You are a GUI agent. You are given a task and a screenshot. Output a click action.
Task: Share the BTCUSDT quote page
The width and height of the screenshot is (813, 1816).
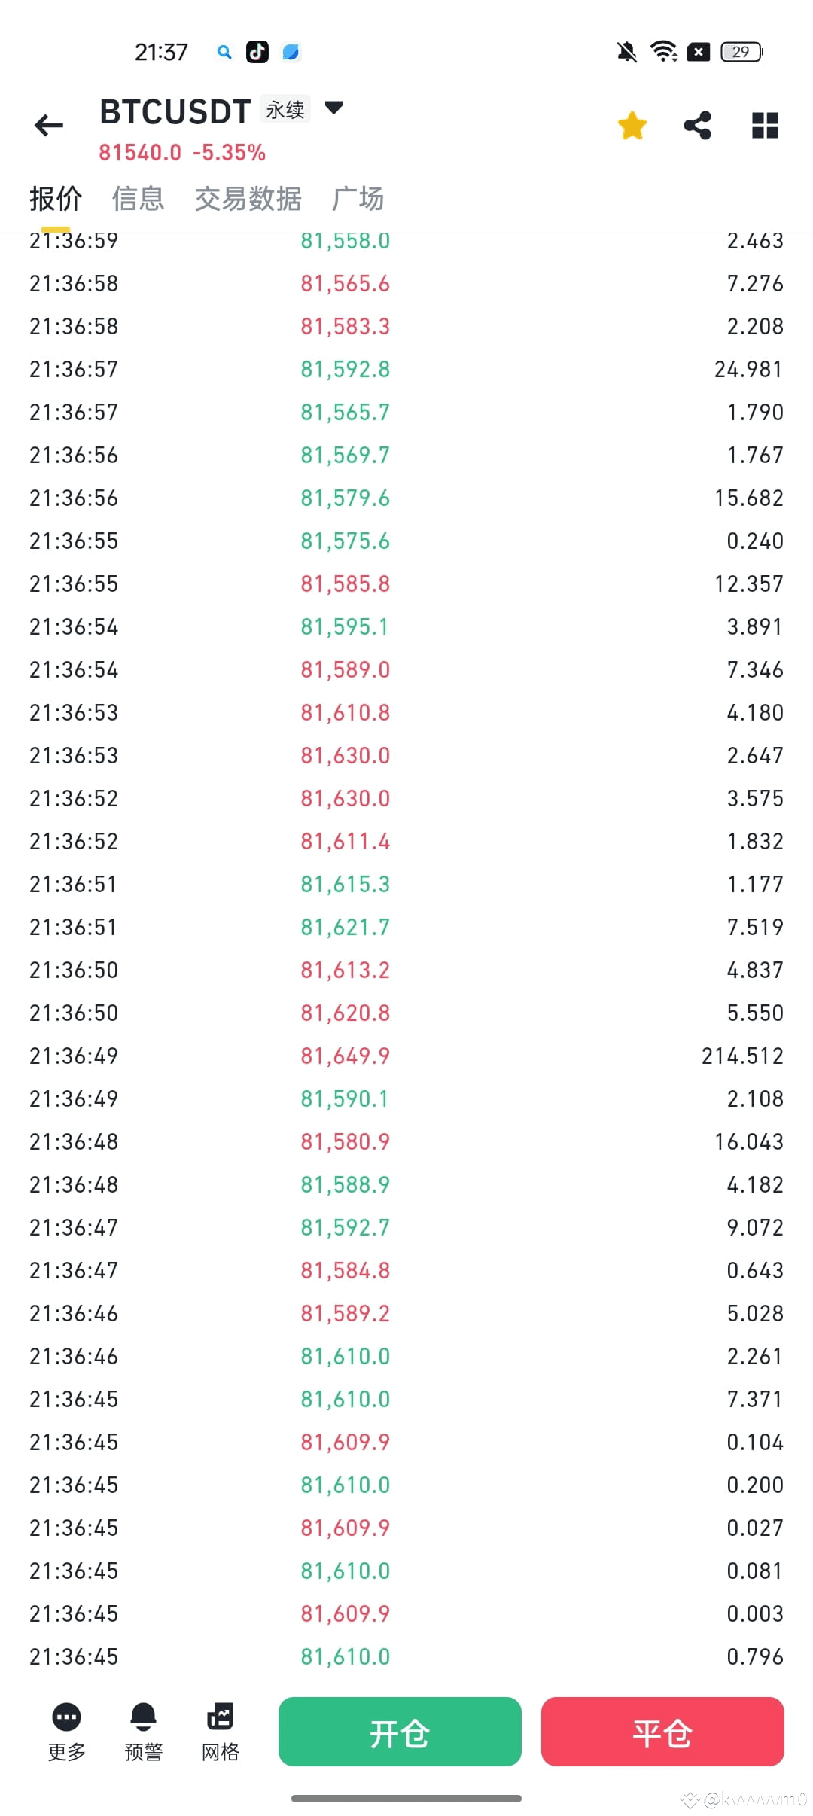[696, 125]
